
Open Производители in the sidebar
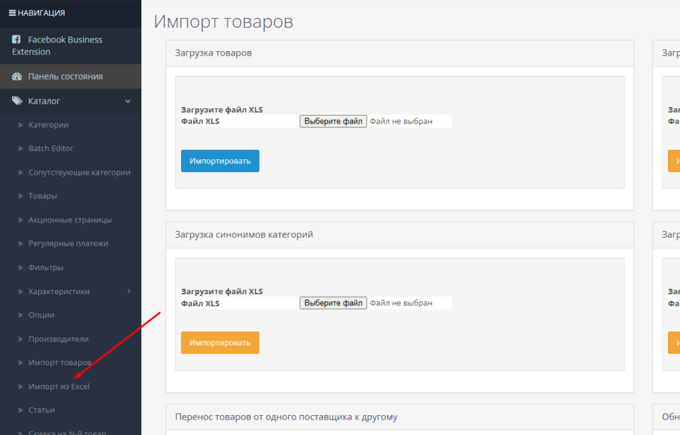tap(58, 339)
